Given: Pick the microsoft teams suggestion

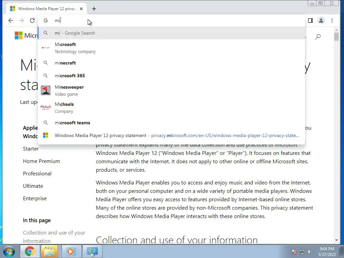Looking at the screenshot, I should (x=171, y=123).
